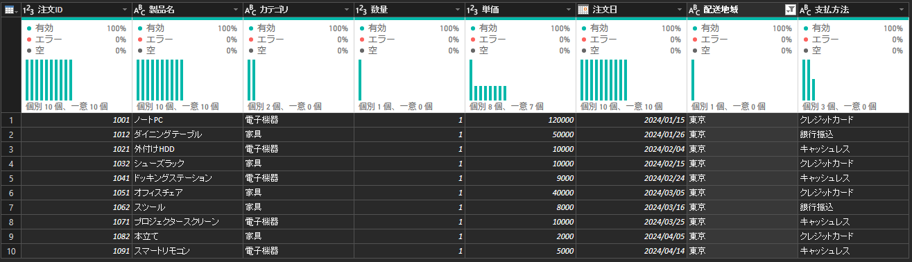Expand the 製品名 column filter dropdown
Image resolution: width=912 pixels, height=262 pixels.
235,9
